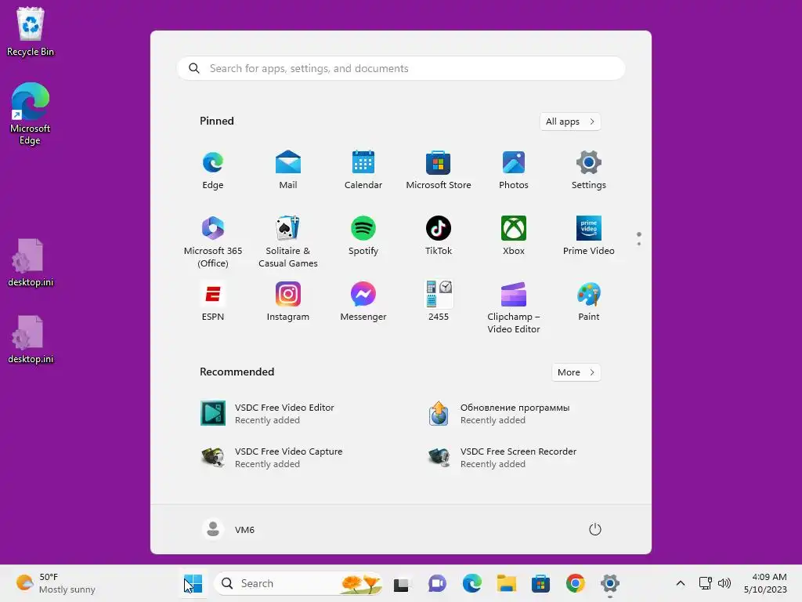Open the 2455 pinned folder

[x=439, y=302]
